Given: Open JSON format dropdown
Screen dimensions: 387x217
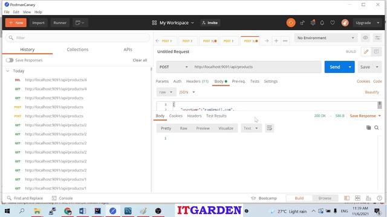Looking at the screenshot, I should click(x=187, y=92).
